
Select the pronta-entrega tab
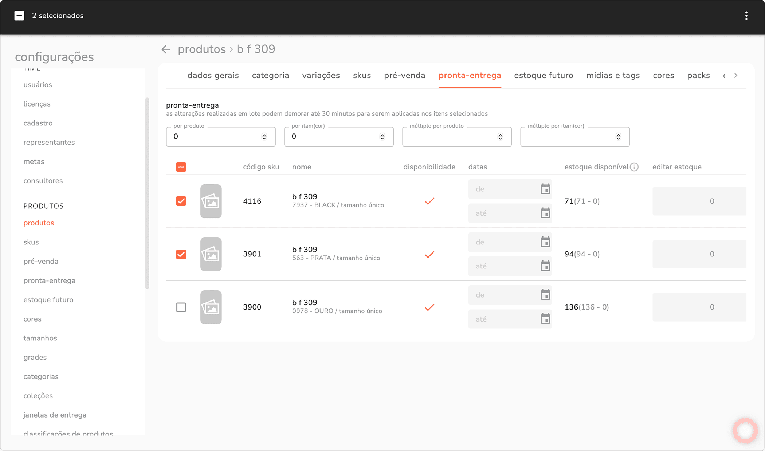tap(470, 75)
